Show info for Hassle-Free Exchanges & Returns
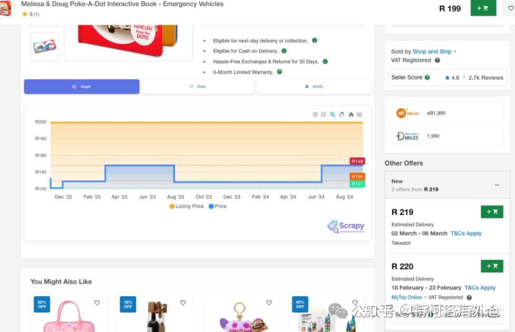515x332 pixels. coord(325,62)
